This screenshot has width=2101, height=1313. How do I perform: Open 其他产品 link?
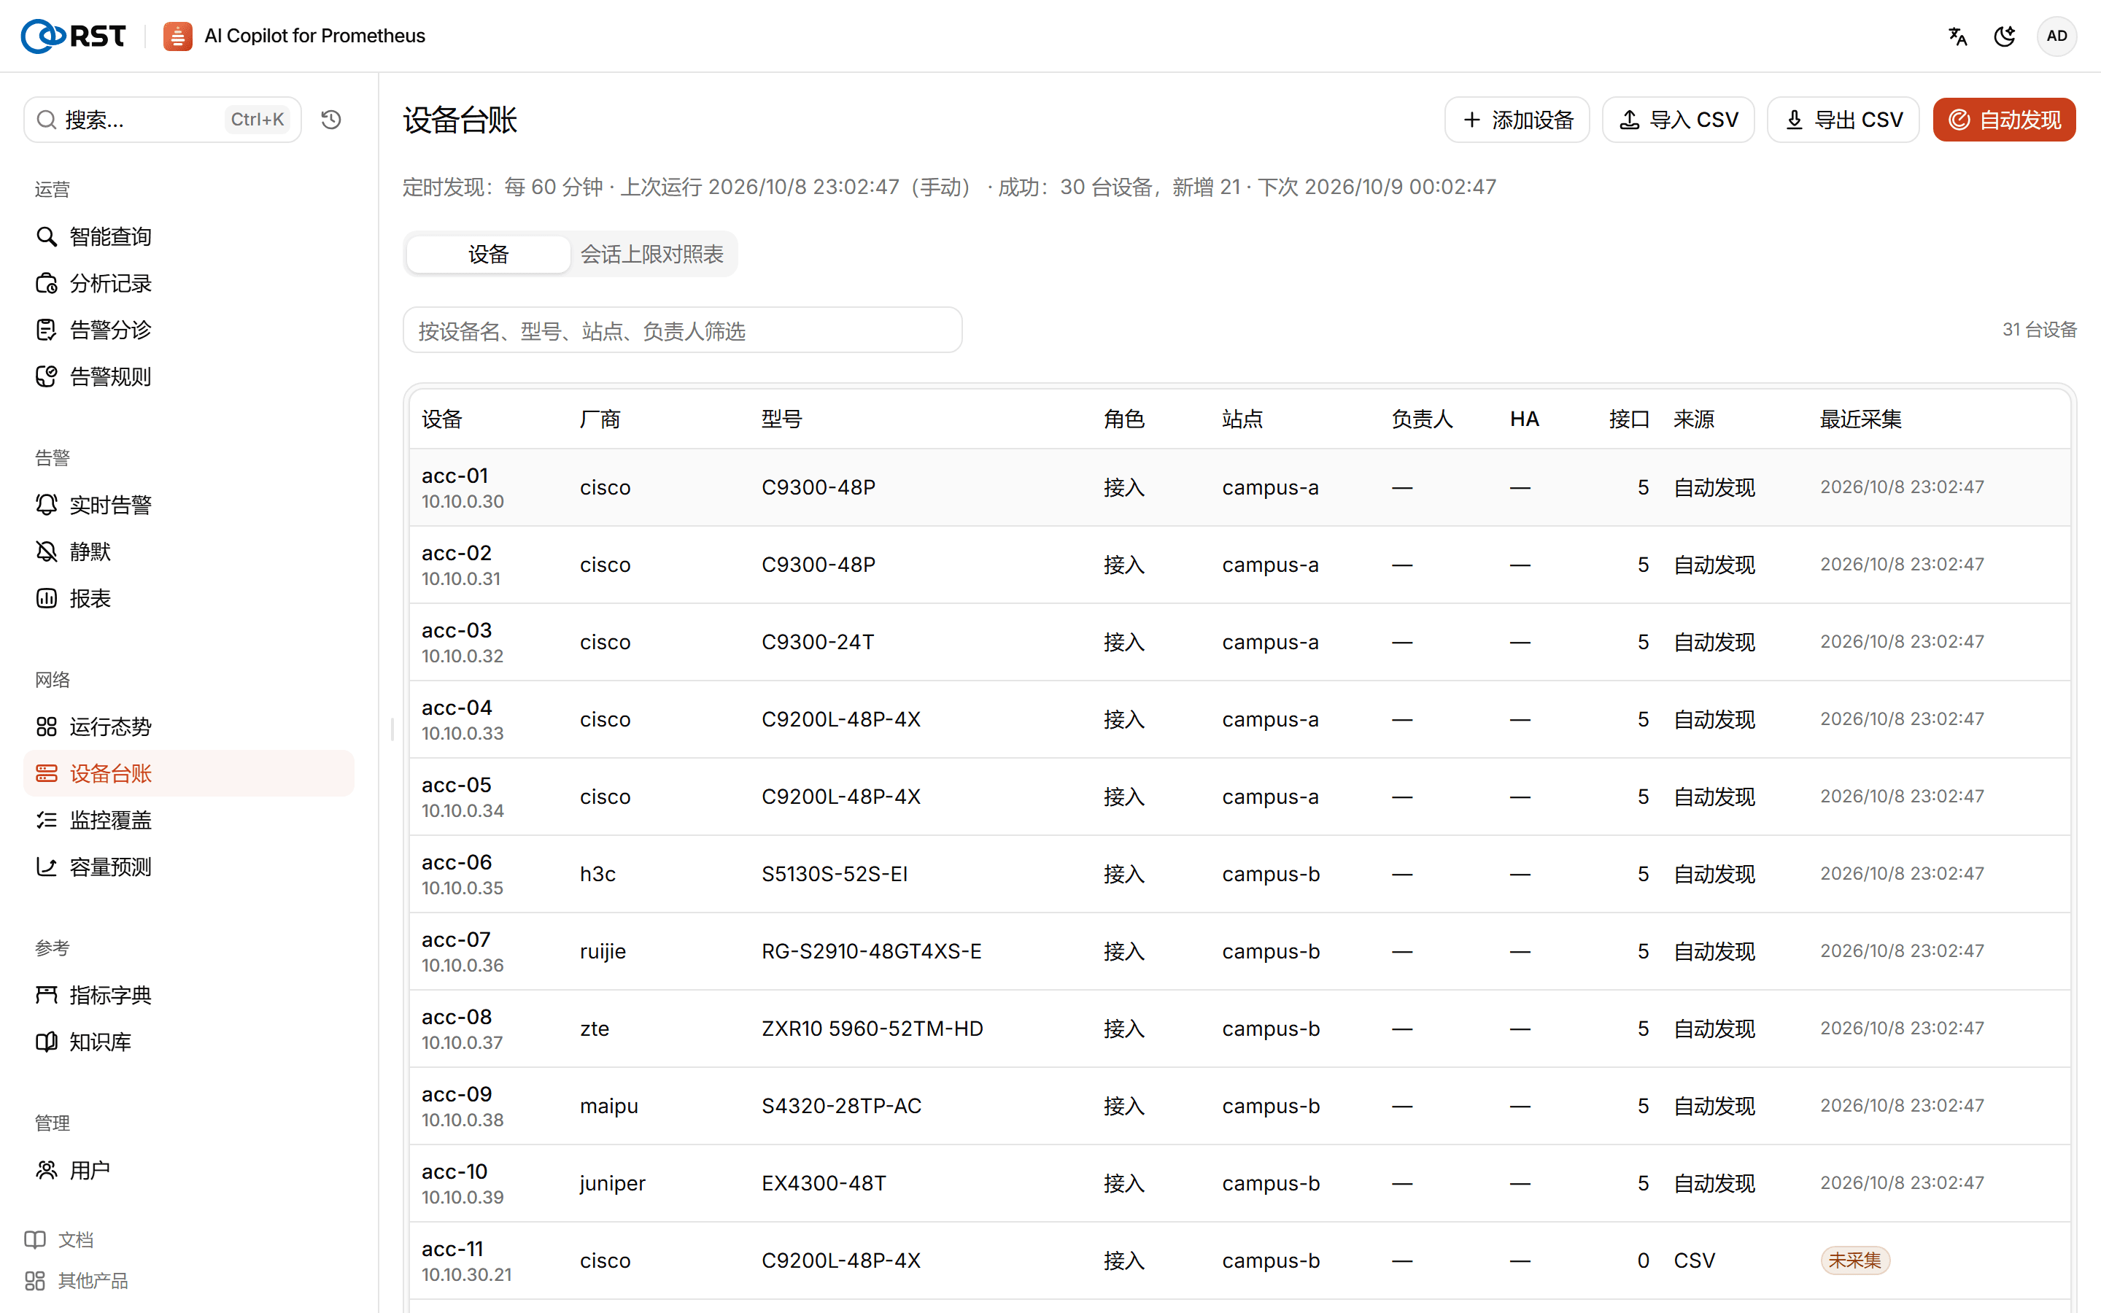77,1281
